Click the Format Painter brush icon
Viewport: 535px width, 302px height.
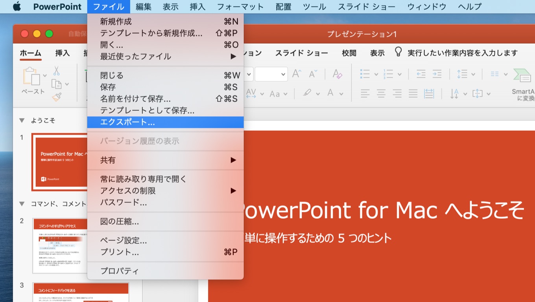click(x=57, y=97)
